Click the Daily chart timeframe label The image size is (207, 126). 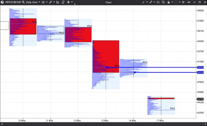pyautogui.click(x=32, y=2)
